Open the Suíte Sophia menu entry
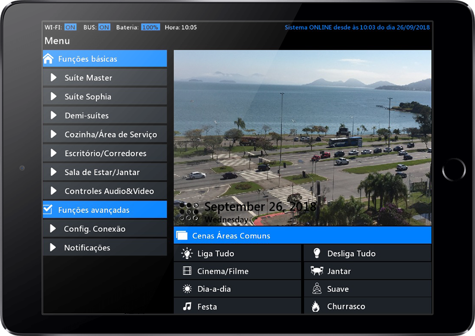This screenshot has height=336, width=475. [x=105, y=96]
